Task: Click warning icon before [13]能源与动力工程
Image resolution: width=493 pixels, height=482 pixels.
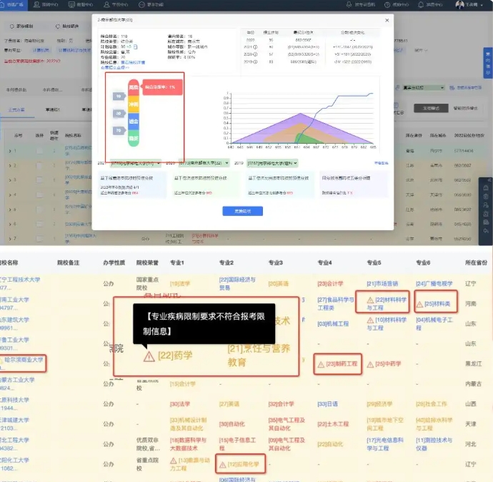Action: pos(173,461)
